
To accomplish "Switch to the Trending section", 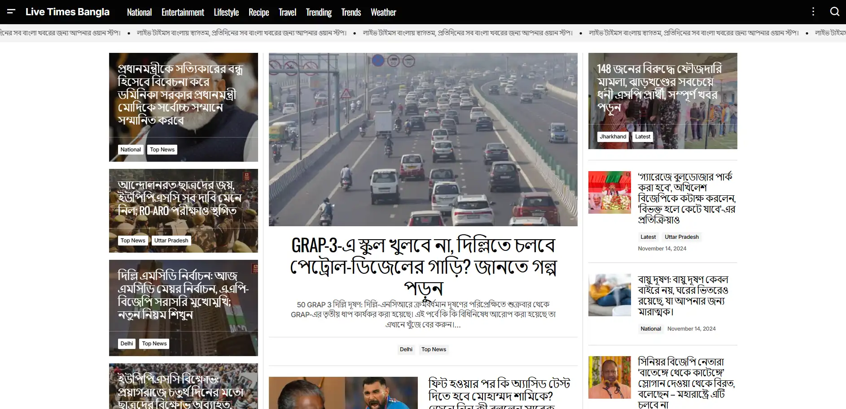I will click(x=319, y=13).
